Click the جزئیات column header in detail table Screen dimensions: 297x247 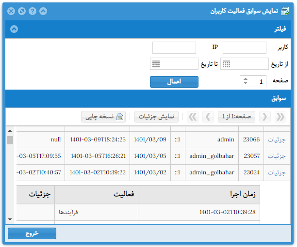coord(35,195)
